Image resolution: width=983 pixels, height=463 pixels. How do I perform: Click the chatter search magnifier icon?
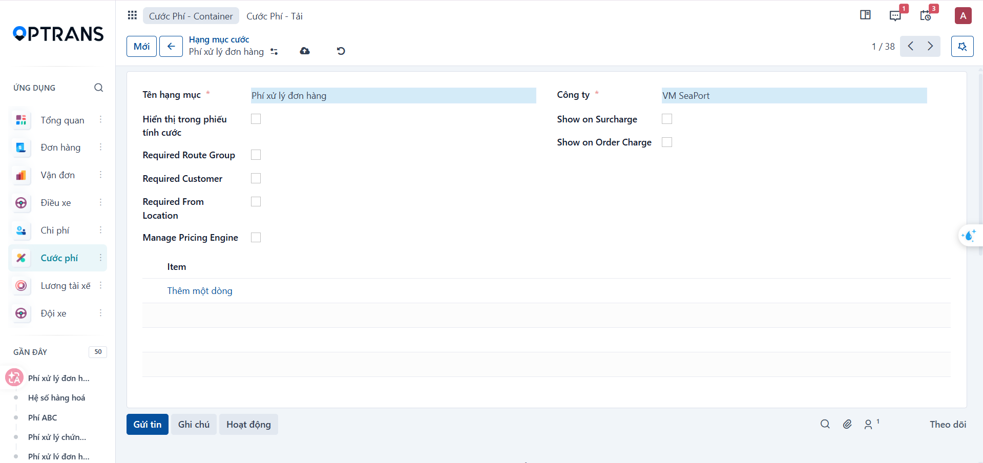click(825, 424)
